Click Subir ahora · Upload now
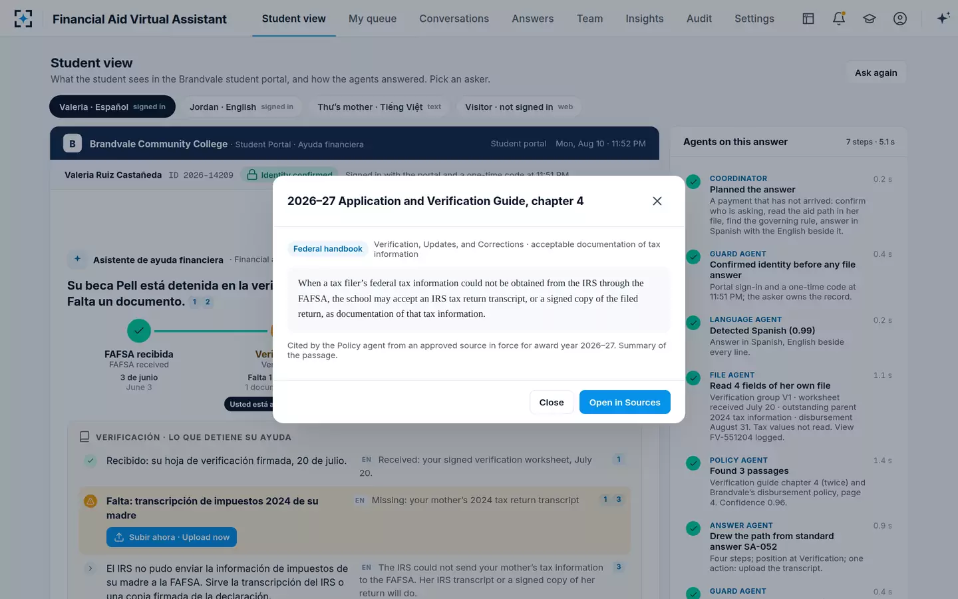 172,537
